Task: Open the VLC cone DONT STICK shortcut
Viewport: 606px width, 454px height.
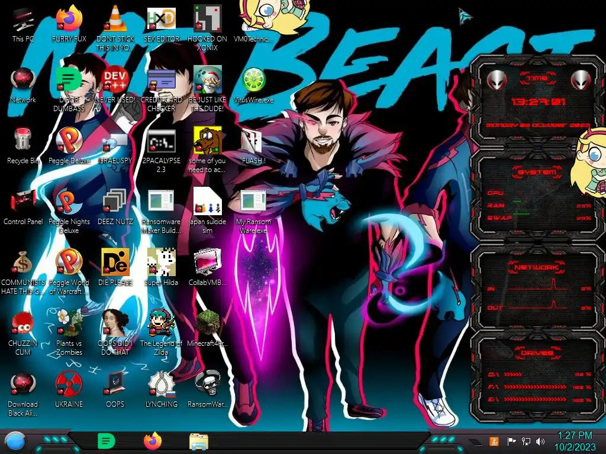Action: (115, 27)
